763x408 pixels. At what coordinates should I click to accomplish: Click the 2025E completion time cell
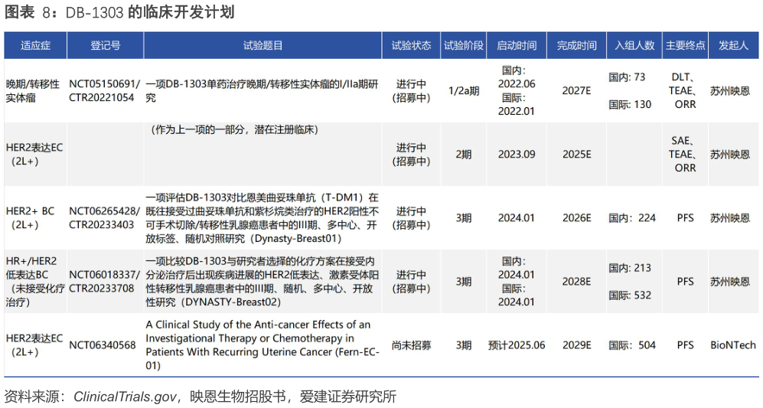click(x=576, y=155)
